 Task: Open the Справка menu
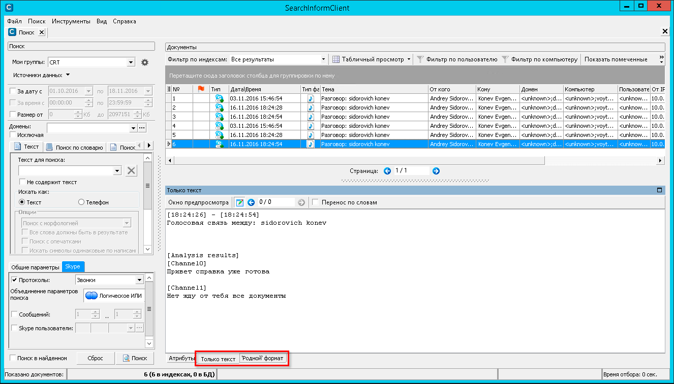125,21
